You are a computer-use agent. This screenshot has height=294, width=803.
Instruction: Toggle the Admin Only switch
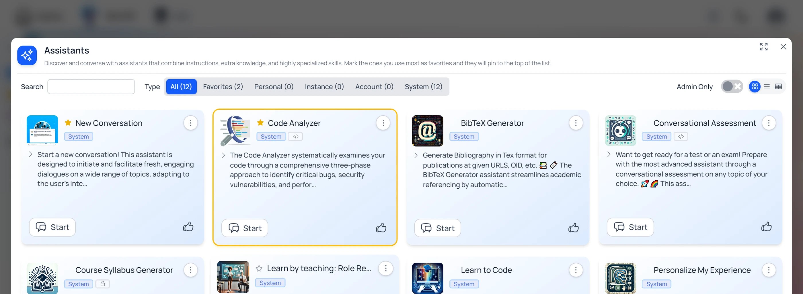[732, 86]
